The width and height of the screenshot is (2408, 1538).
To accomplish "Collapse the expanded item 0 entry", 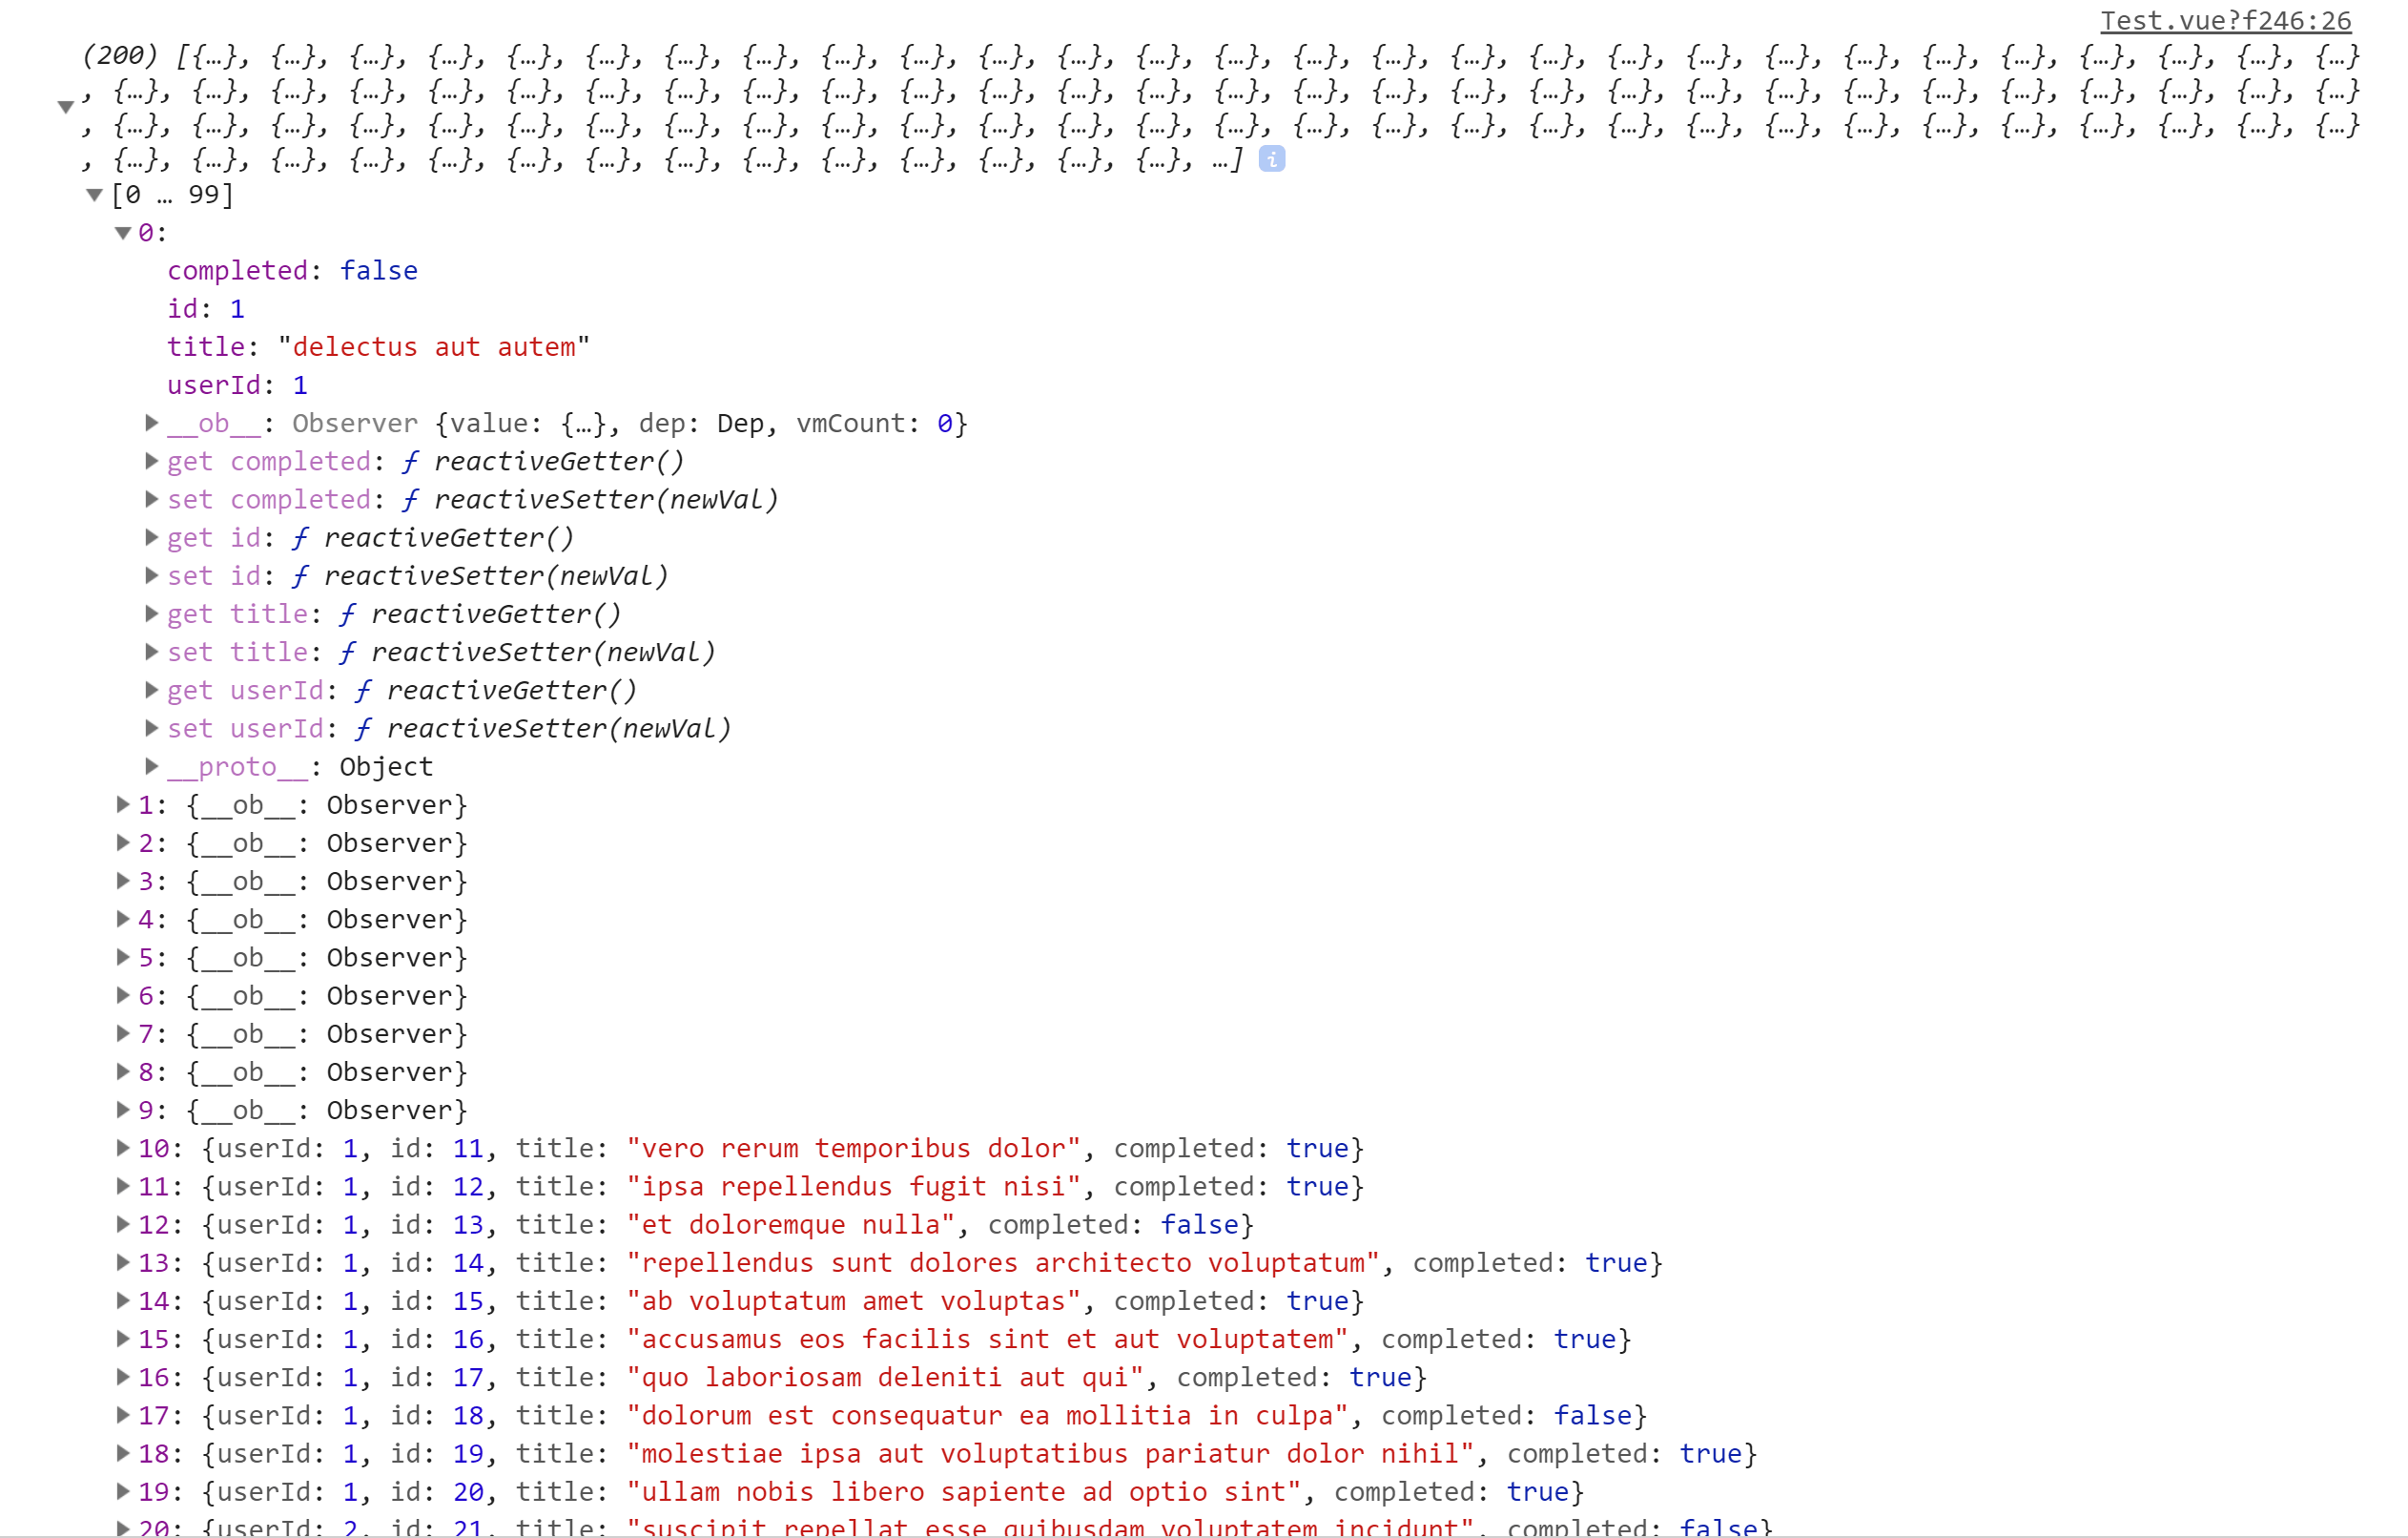I will [x=123, y=232].
